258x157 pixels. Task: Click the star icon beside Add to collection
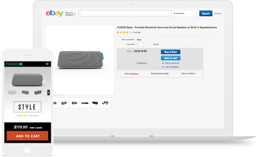(163, 67)
